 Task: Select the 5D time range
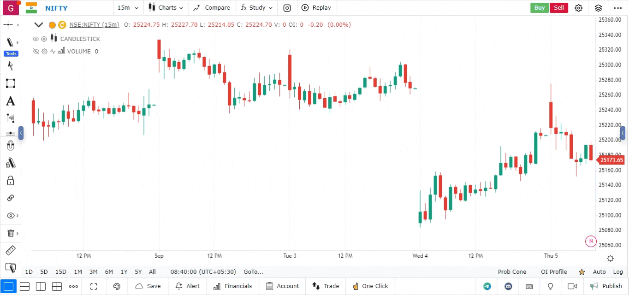44,272
